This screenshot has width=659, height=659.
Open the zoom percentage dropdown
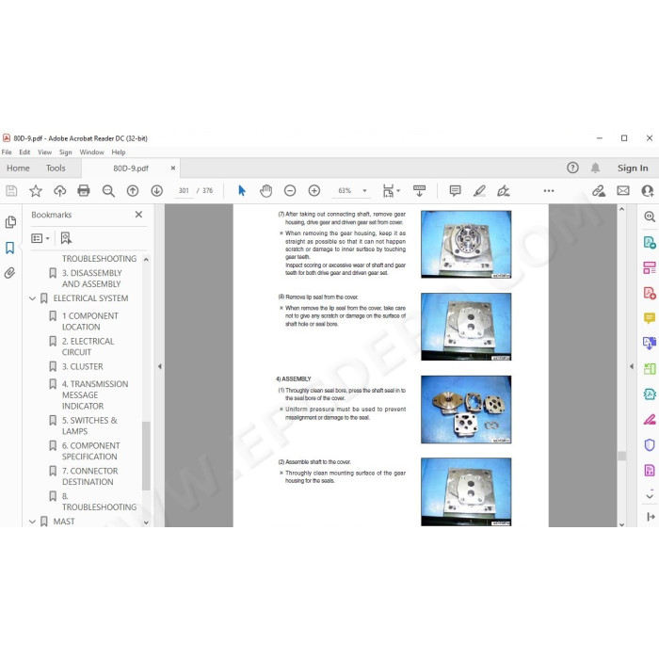(364, 191)
